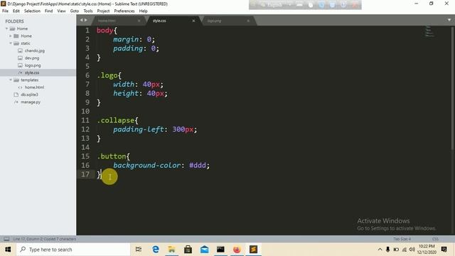Open the Windows Start menu
The height and width of the screenshot is (256, 455).
coord(8,250)
